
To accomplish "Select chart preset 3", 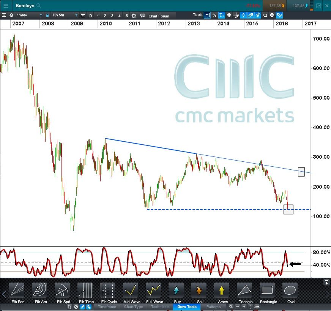I will click(112, 16).
